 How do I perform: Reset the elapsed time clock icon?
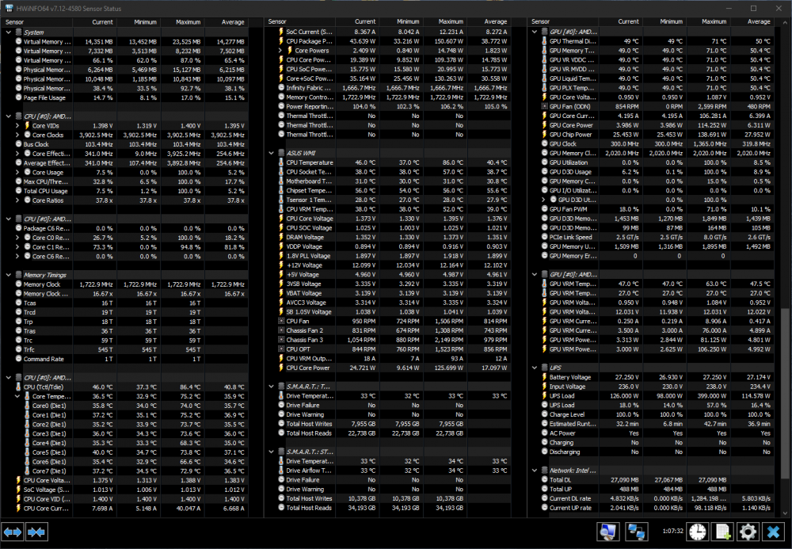698,532
